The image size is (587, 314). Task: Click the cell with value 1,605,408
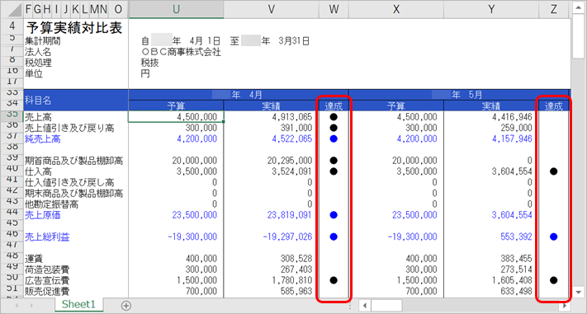513,280
